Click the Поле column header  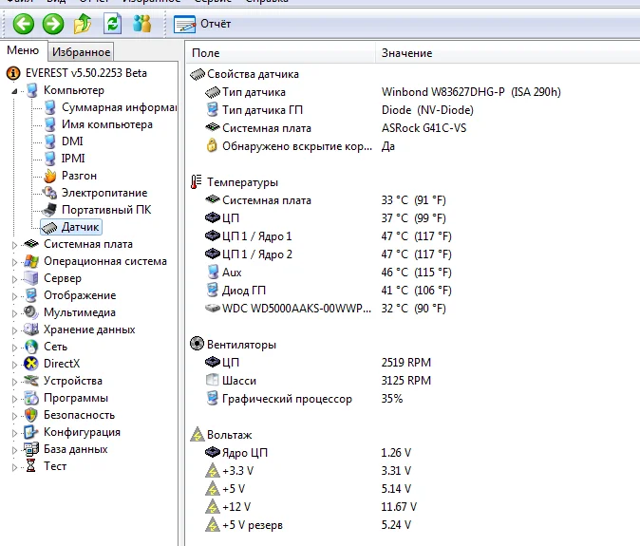(281, 53)
